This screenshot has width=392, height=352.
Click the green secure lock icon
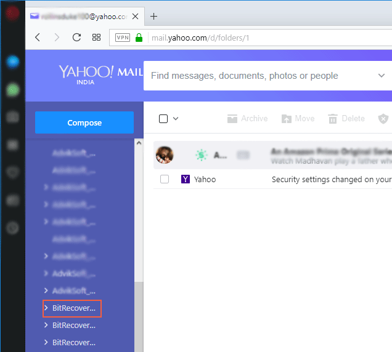click(x=139, y=38)
